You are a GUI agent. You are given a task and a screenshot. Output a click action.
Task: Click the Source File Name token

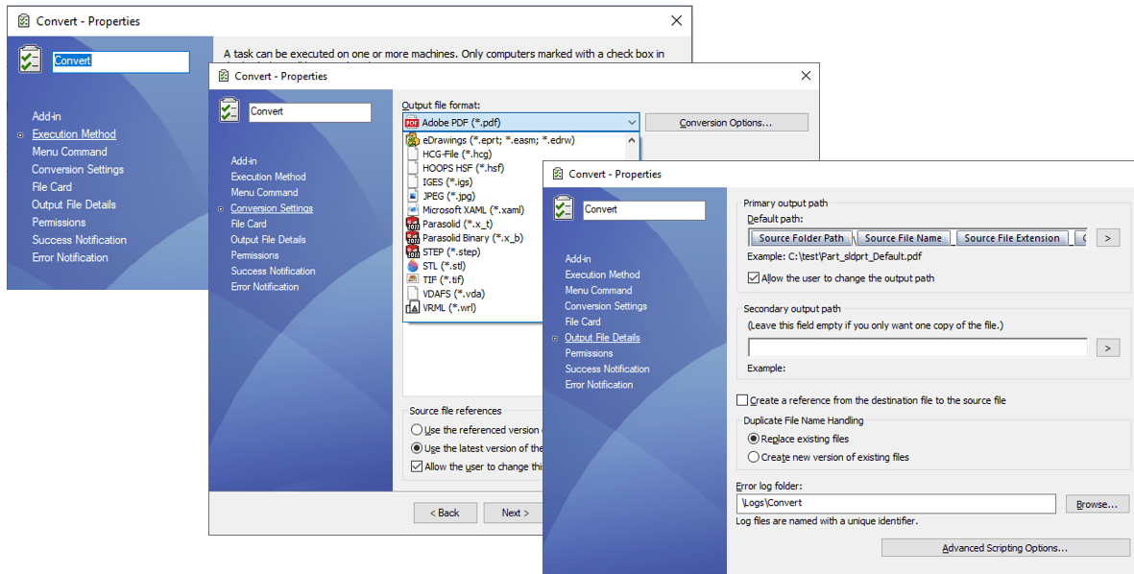(904, 238)
